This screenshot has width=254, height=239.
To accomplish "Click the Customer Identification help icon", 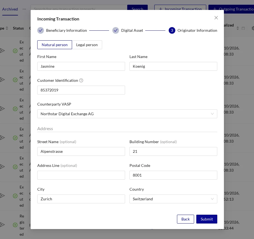I will coord(81,80).
